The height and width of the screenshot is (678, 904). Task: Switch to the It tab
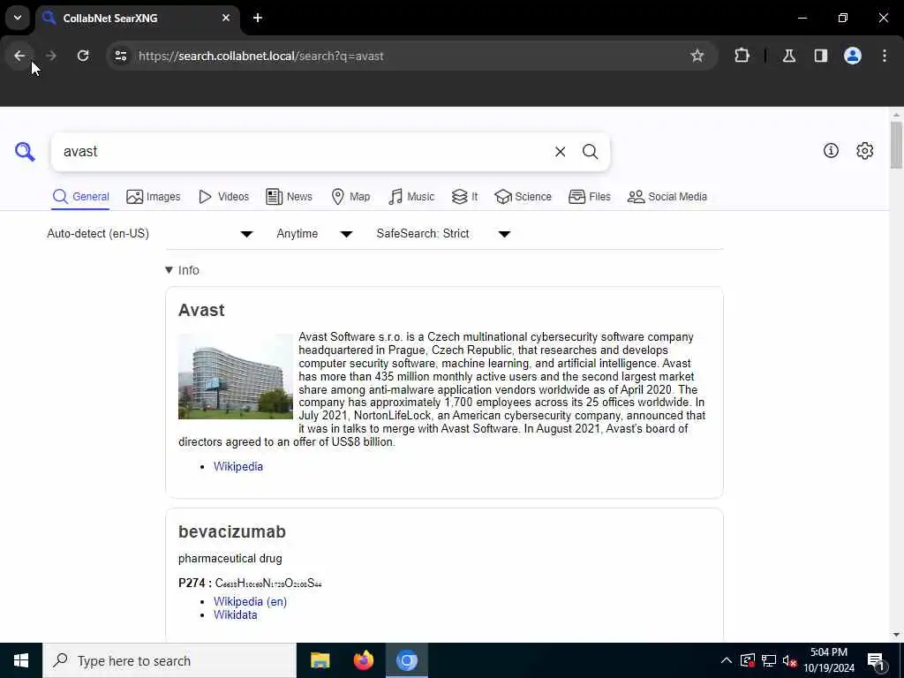pos(464,197)
